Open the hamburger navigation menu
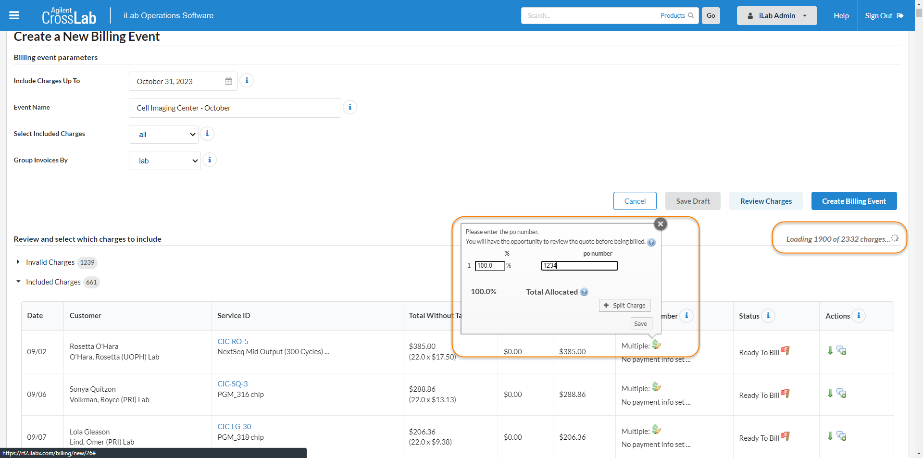 (14, 15)
